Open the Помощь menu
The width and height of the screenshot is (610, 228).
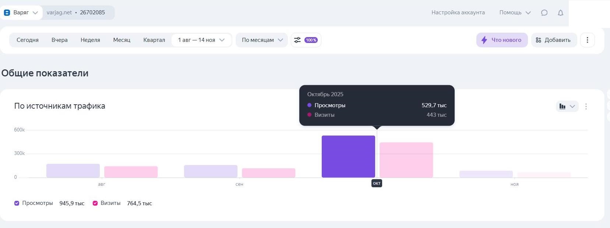pos(514,12)
